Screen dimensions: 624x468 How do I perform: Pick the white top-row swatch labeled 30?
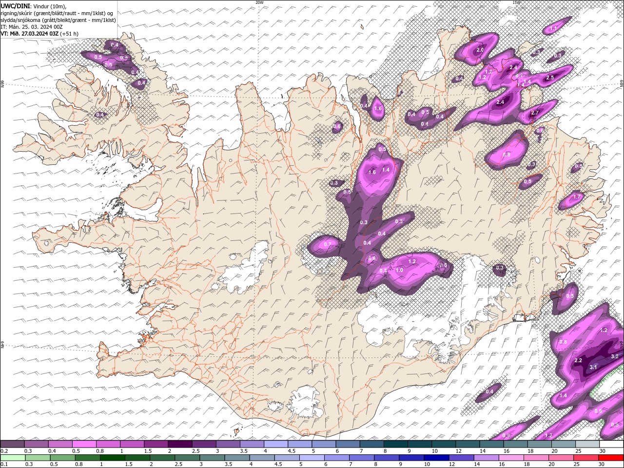612,444
